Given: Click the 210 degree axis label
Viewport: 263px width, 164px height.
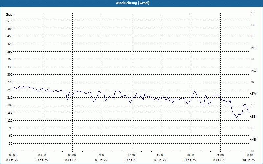Looking at the screenshot, I should [10, 97].
